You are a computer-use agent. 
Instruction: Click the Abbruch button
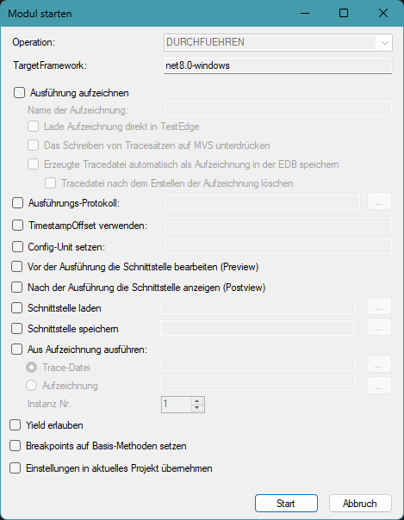(x=360, y=504)
